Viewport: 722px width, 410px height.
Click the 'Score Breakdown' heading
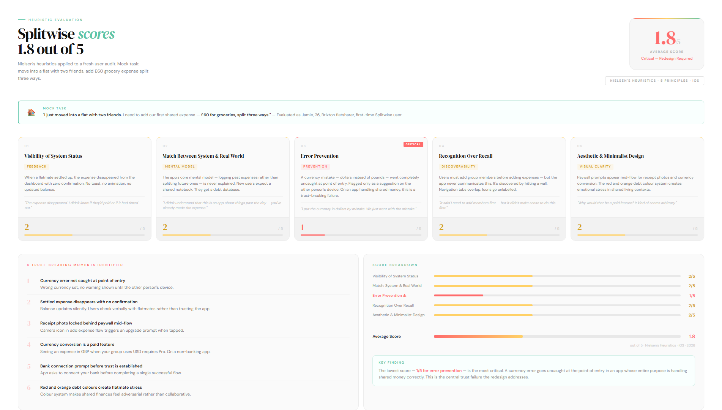(395, 265)
